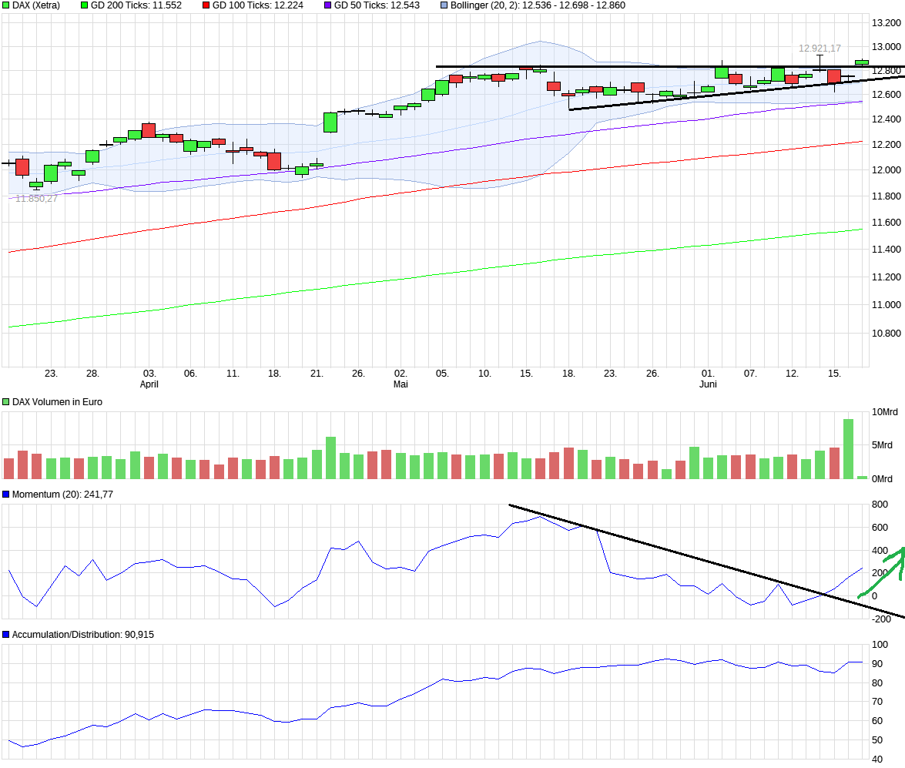The height and width of the screenshot is (768, 905).
Task: Click the 11.000 price axis label
Action: [886, 305]
